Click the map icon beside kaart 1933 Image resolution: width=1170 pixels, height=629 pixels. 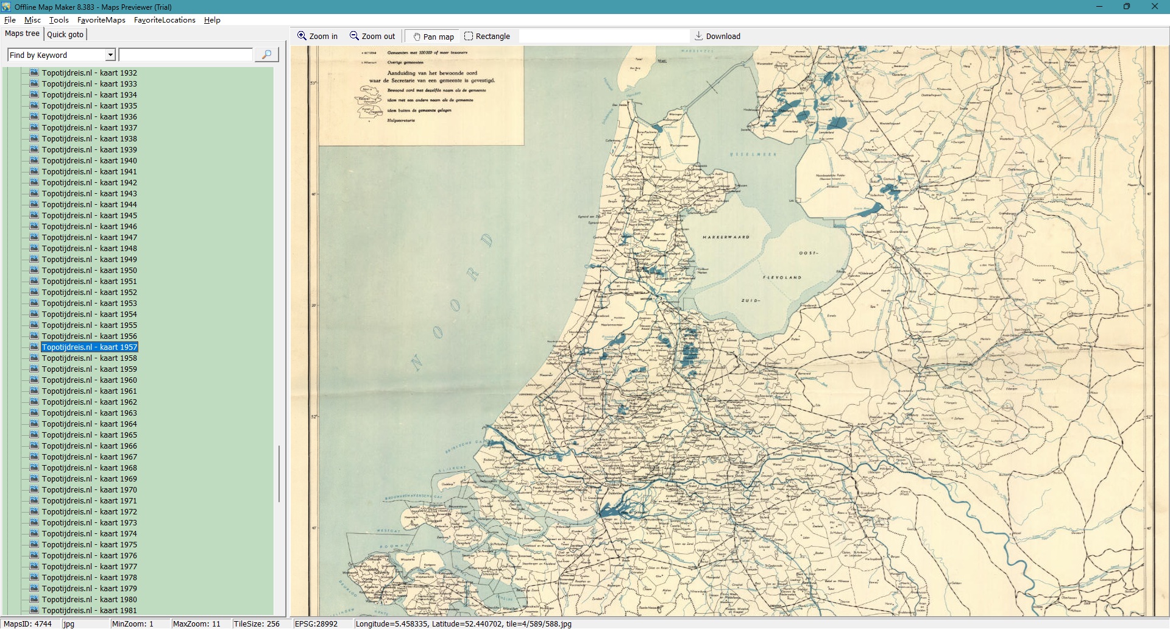[x=35, y=84]
